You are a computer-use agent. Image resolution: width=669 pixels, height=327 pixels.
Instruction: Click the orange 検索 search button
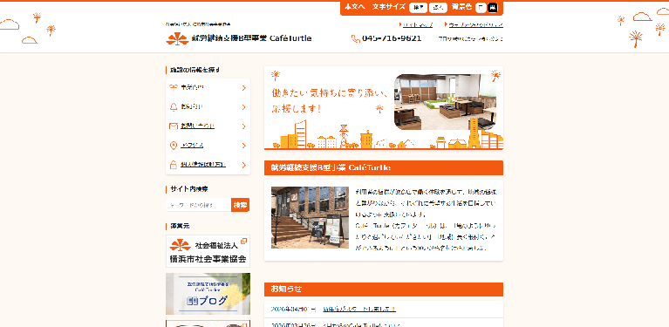coord(240,205)
